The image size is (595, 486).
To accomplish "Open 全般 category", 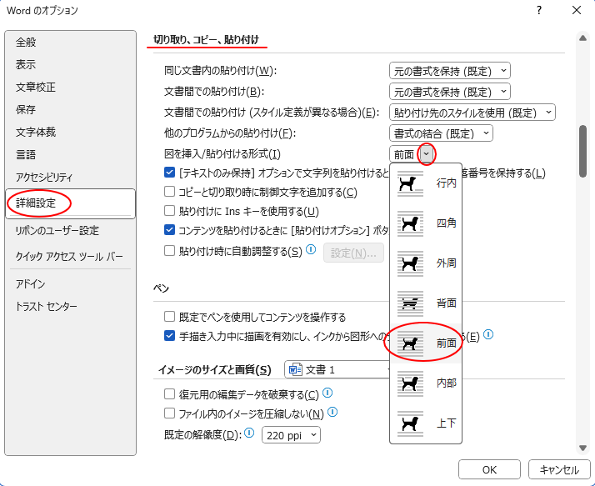I will pyautogui.click(x=71, y=43).
